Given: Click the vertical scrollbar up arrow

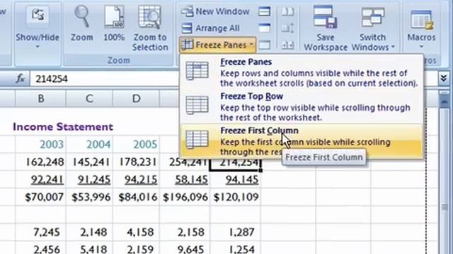Looking at the screenshot, I should (x=445, y=101).
